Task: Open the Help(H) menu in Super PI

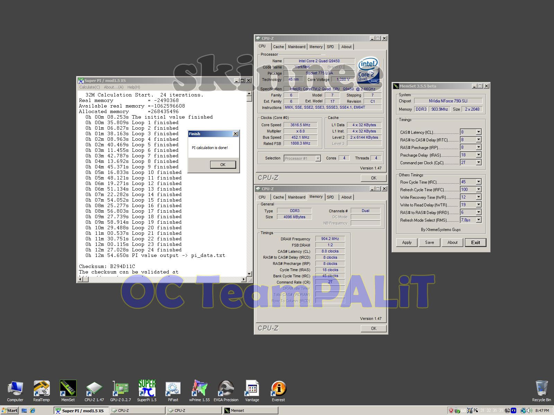Action: point(134,87)
